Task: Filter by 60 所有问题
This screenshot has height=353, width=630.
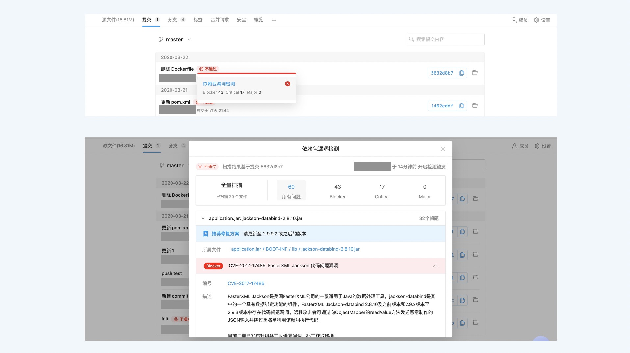Action: pyautogui.click(x=291, y=190)
